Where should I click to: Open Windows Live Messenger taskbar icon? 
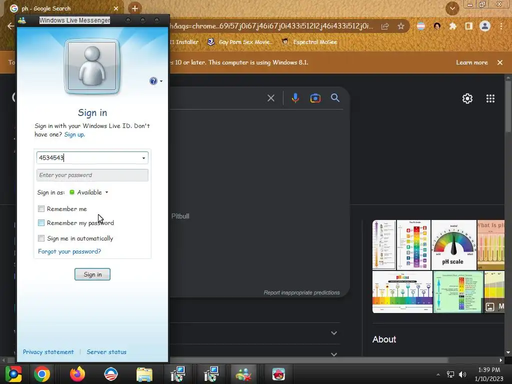pyautogui.click(x=243, y=374)
